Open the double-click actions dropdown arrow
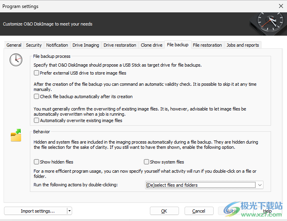 point(260,185)
